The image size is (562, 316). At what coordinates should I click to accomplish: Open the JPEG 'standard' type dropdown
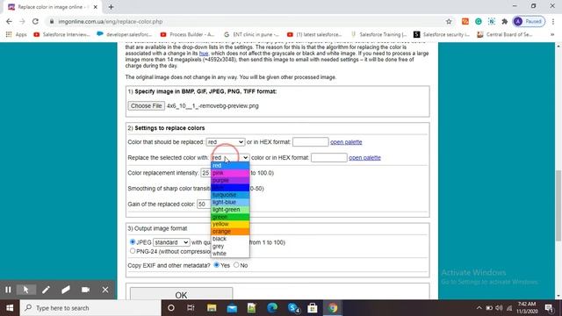[171, 242]
